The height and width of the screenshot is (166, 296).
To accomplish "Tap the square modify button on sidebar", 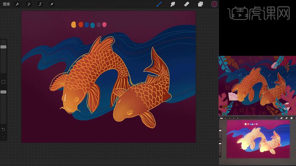I will [x=3, y=82].
